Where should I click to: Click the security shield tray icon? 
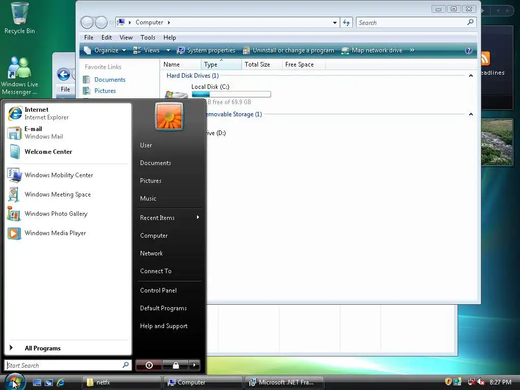point(448,382)
